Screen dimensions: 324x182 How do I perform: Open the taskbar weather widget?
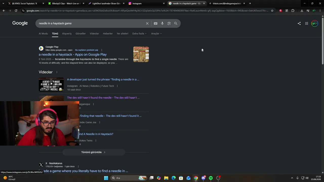point(9,178)
